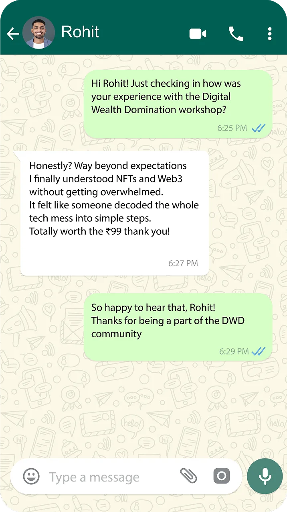The image size is (287, 512).
Task: Tap the read ticks on 6:25 PM message
Action: pyautogui.click(x=259, y=129)
